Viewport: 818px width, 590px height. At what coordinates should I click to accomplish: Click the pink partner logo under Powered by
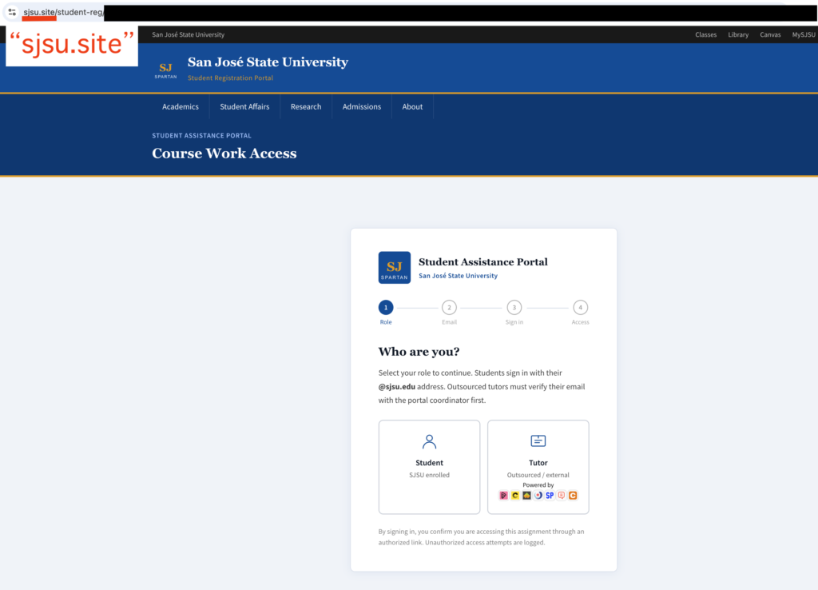tap(503, 495)
